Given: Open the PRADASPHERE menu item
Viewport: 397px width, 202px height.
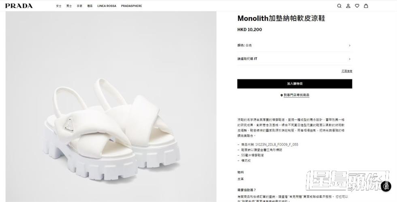Looking at the screenshot, I should pyautogui.click(x=131, y=6).
